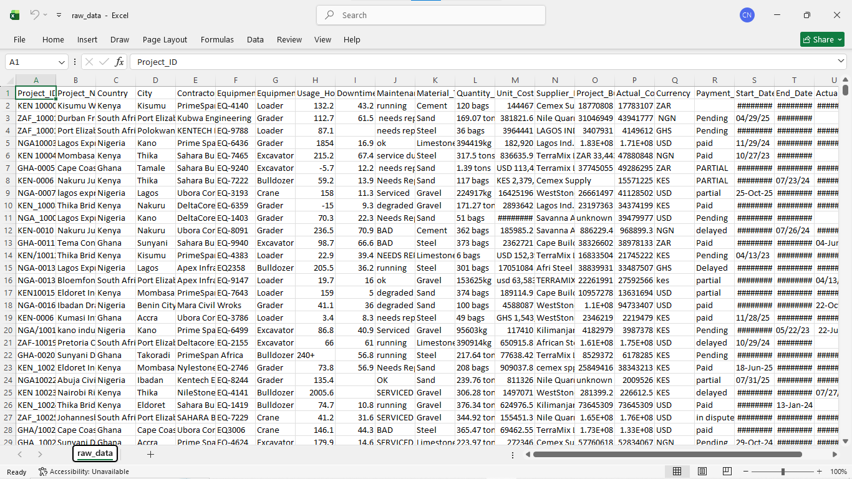The width and height of the screenshot is (852, 479).
Task: Select column header Q
Action: click(674, 80)
